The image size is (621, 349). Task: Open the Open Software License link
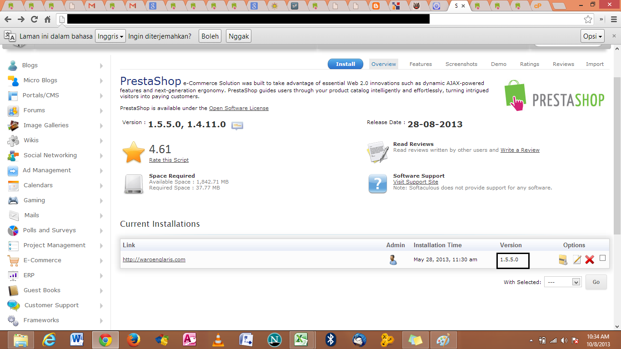239,108
